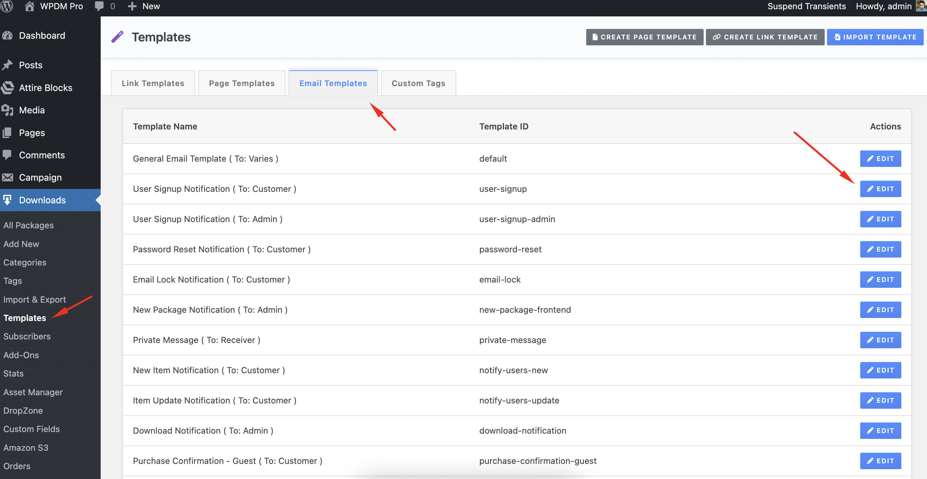Click the Comments bubble icon in sidebar
The width and height of the screenshot is (927, 479).
[x=7, y=155]
